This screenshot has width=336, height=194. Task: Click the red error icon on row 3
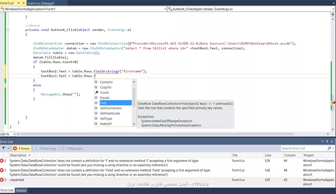[x=2, y=180]
